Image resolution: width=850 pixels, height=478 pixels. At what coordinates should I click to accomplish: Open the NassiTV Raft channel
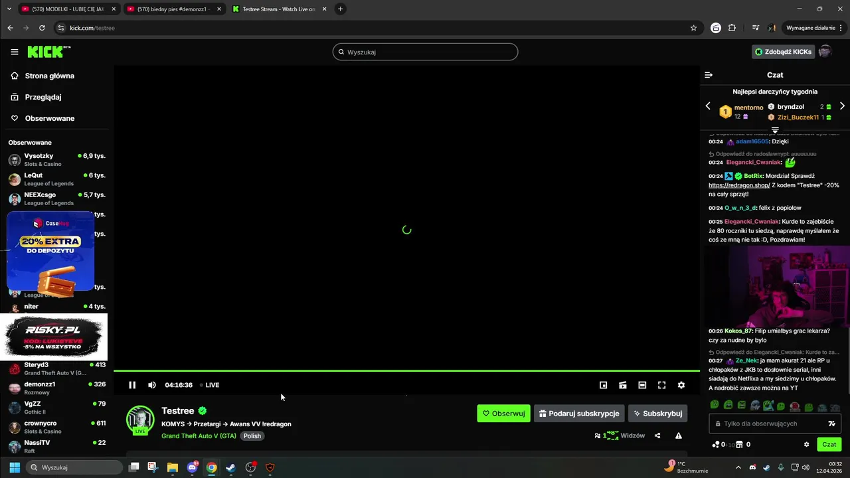56,446
